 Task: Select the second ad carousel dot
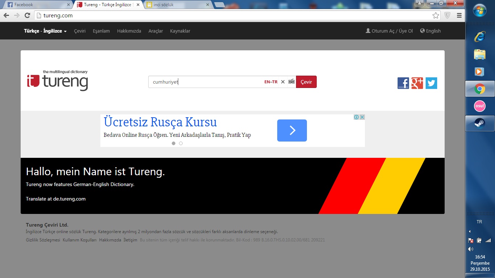tap(181, 143)
